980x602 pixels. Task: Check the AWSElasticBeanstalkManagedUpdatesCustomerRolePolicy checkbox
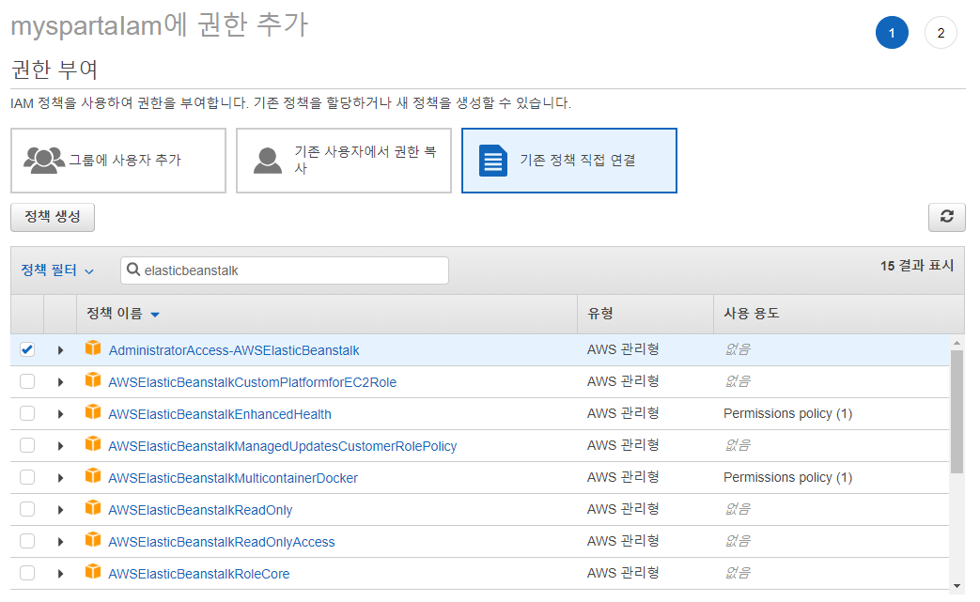pyautogui.click(x=27, y=445)
